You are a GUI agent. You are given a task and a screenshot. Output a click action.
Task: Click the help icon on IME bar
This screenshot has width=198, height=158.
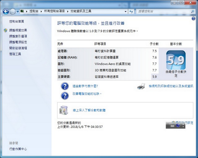click(x=178, y=125)
